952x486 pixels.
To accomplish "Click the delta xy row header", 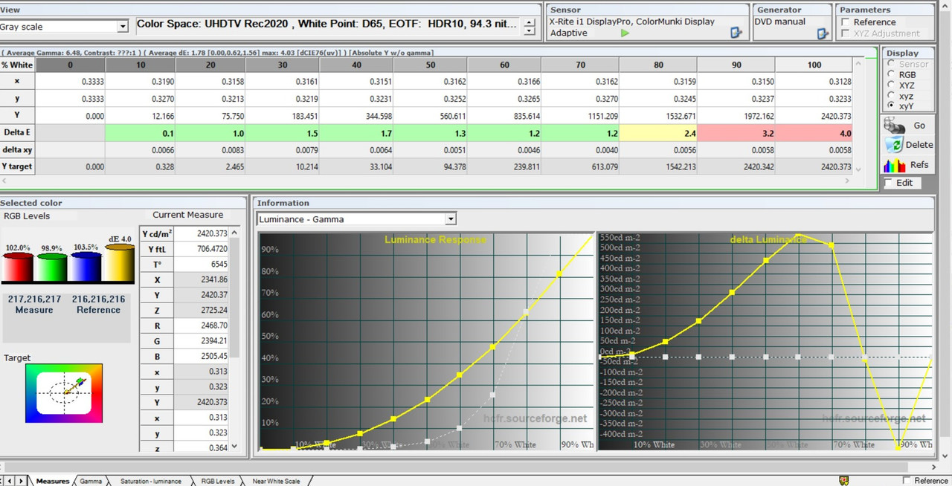I will pyautogui.click(x=18, y=149).
